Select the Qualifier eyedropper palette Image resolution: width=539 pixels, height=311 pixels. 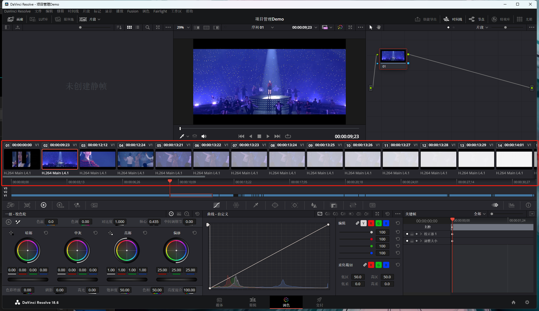[x=256, y=205]
